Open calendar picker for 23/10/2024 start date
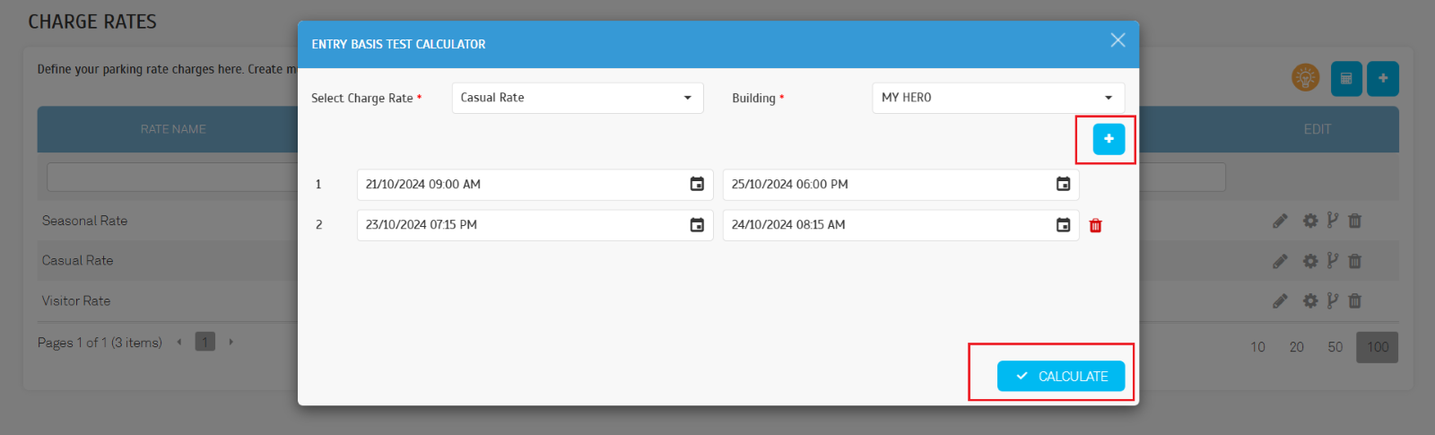 697,225
